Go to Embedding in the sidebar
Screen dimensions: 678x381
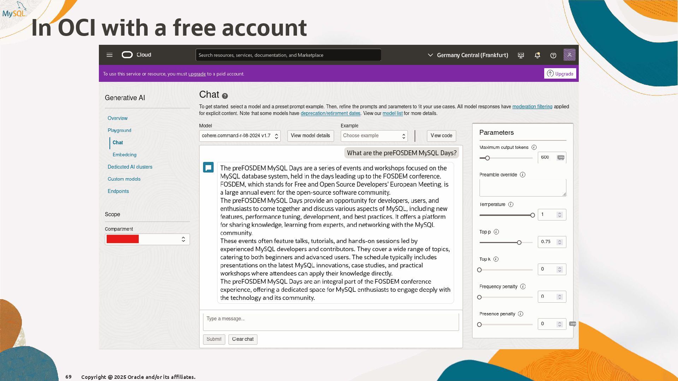[x=124, y=155]
